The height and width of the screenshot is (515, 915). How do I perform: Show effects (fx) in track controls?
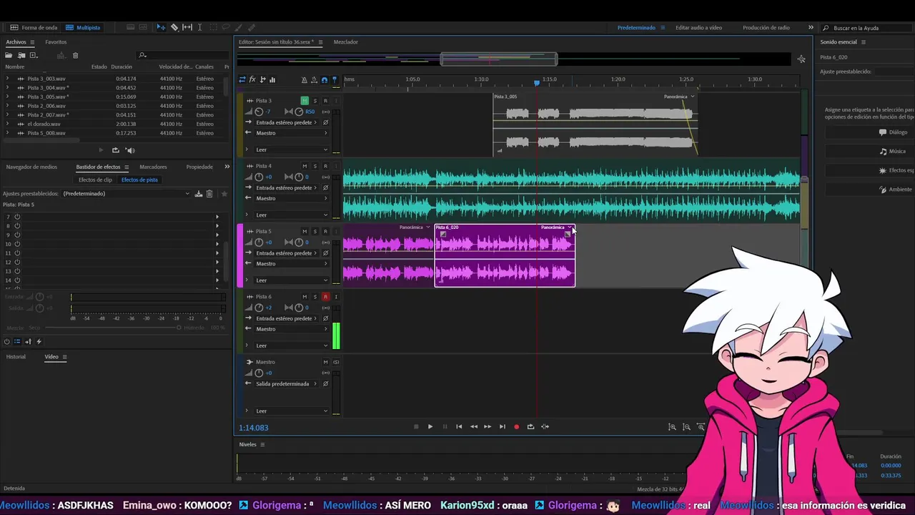252,79
